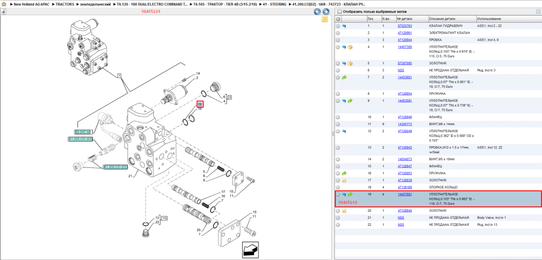Click callout number 15 in diagram
542x260 pixels.
tap(254, 212)
